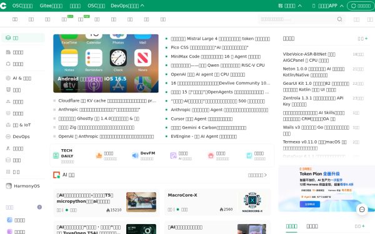Click the orange bar-chart shortcut icon
The height and width of the screenshot is (234, 375).
(x=99, y=155)
